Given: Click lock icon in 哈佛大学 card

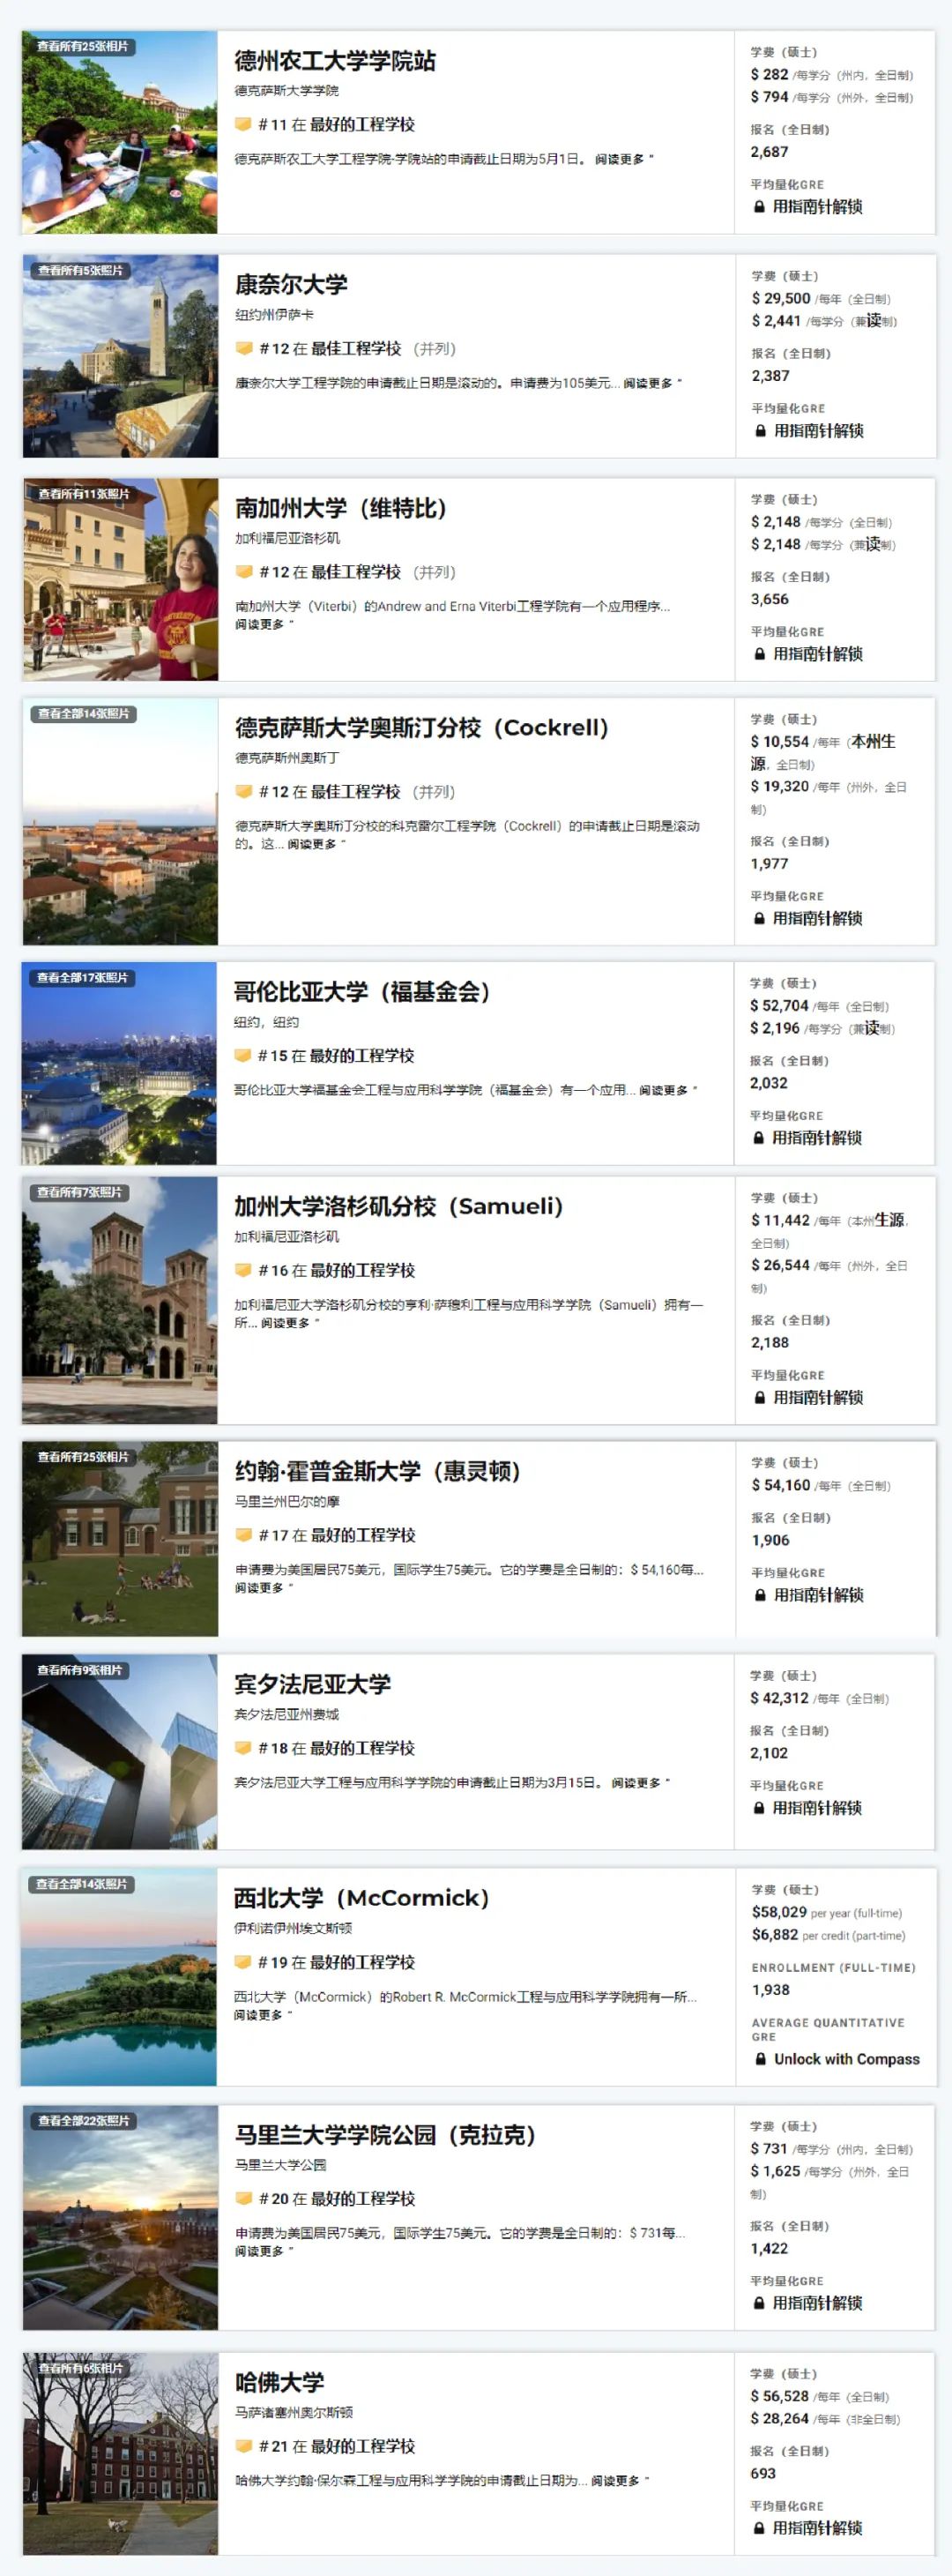Looking at the screenshot, I should pyautogui.click(x=758, y=2529).
